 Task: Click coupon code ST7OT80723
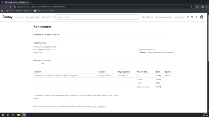click(123, 76)
